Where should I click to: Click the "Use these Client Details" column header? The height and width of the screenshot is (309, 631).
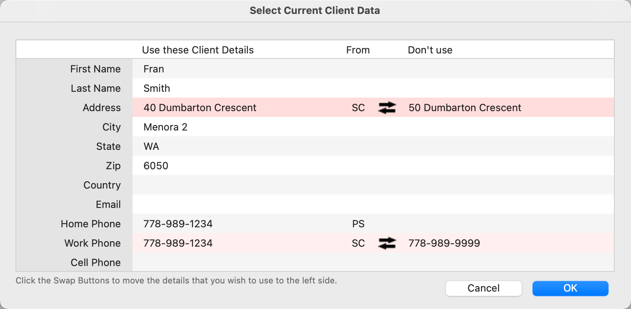coord(198,50)
